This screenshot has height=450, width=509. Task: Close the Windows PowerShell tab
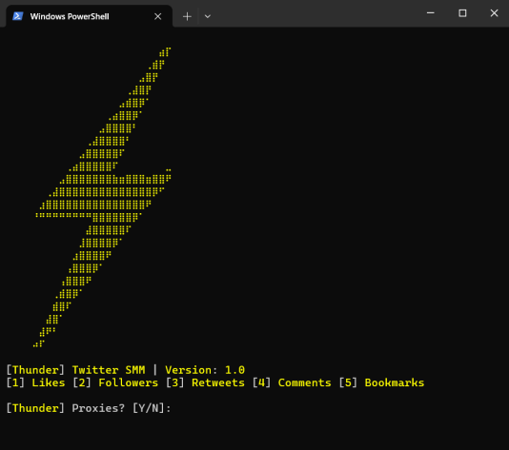[x=158, y=16]
